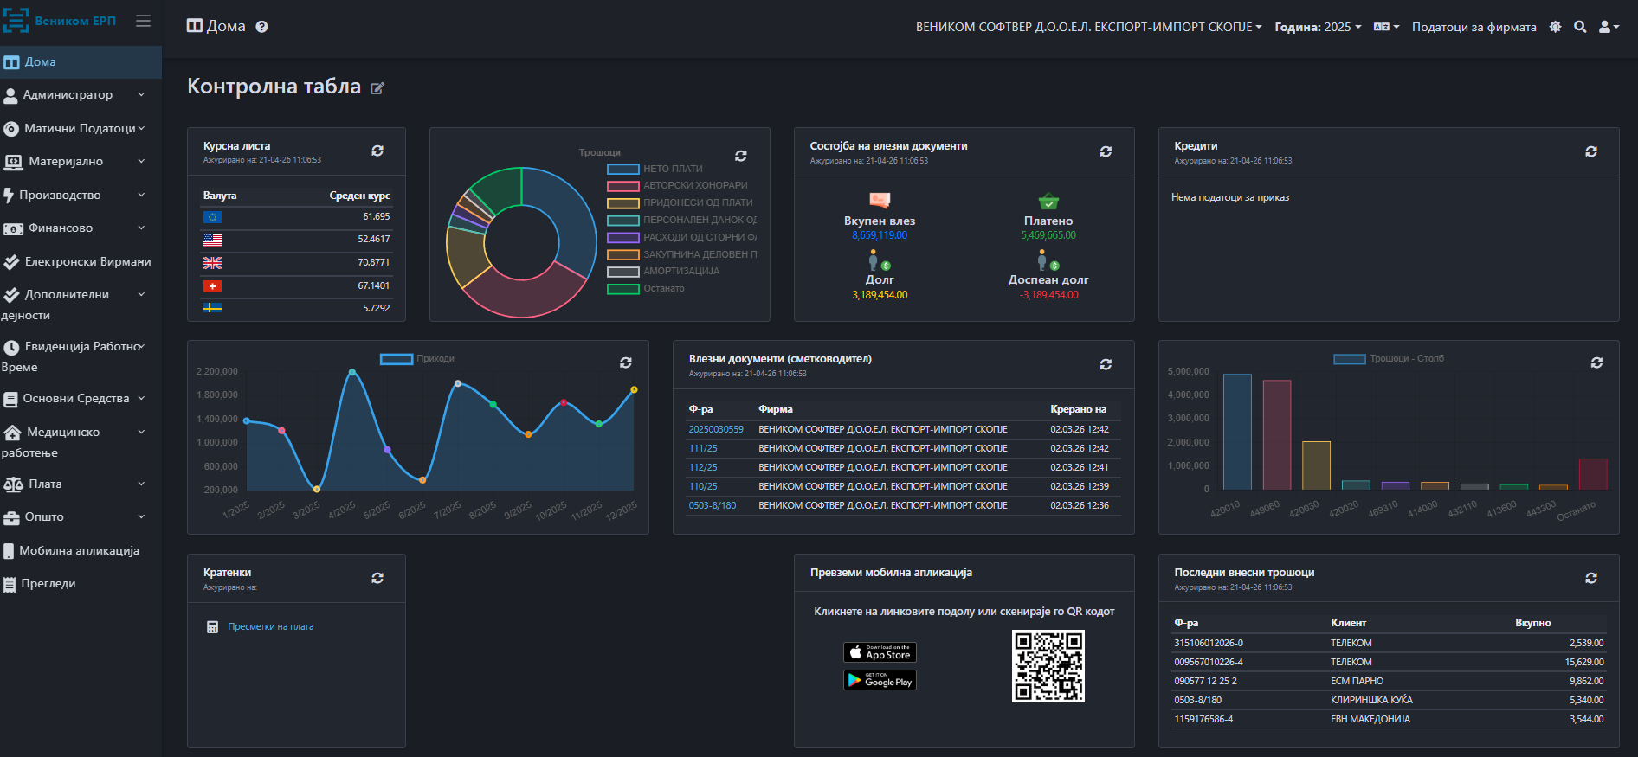The width and height of the screenshot is (1638, 757).
Task: Expand the Производство sidebar menu
Action: tap(81, 195)
